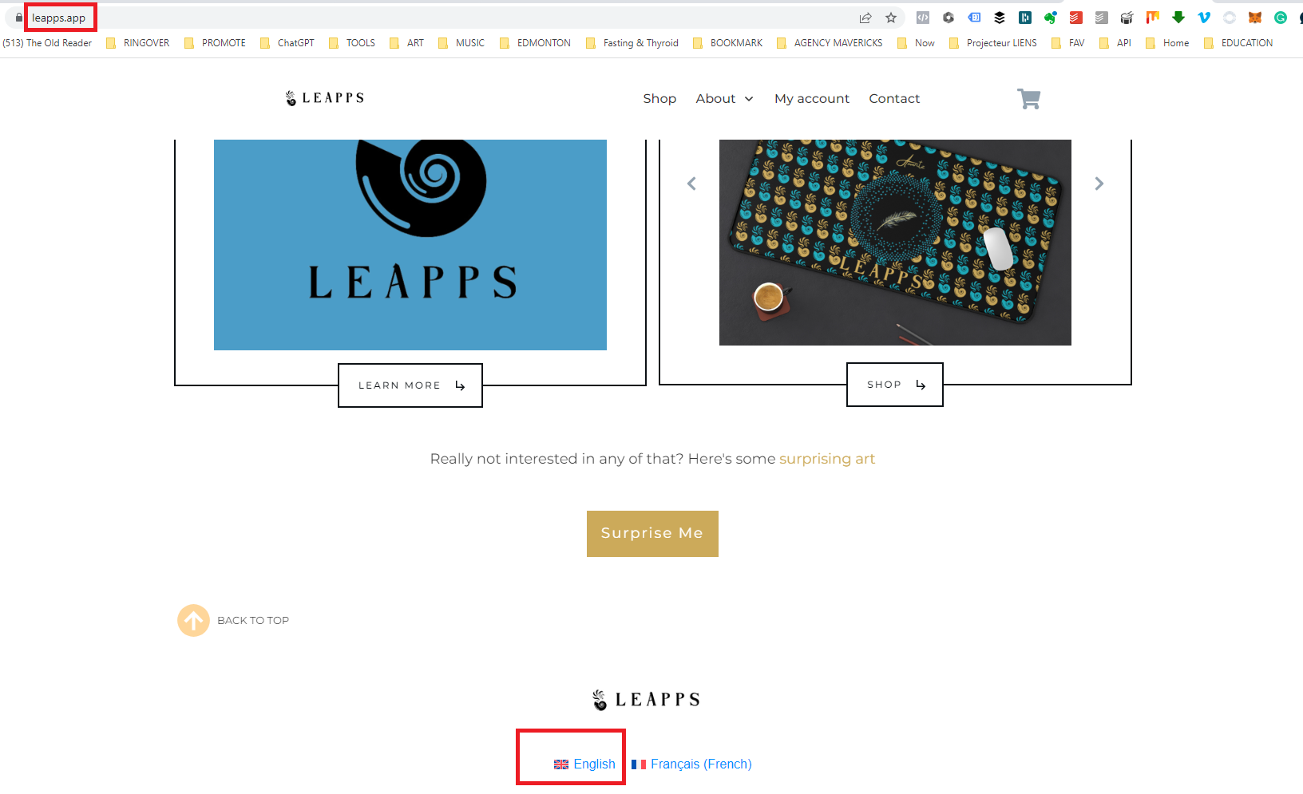Open the ART bookmark folder
Screen dimensions: 1303x794
pos(407,43)
